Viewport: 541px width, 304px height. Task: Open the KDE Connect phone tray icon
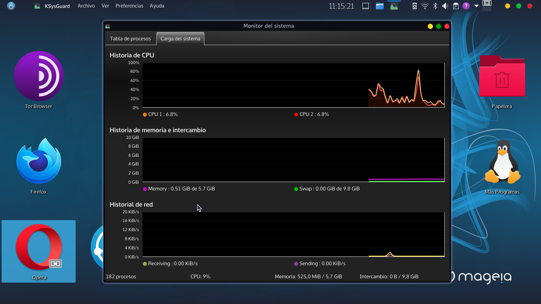click(415, 6)
